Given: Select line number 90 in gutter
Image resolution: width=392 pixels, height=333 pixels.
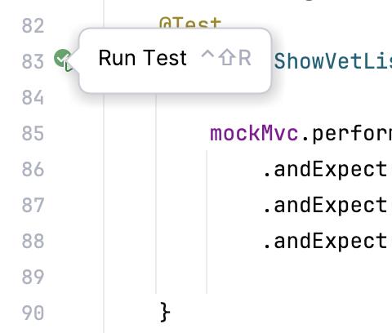Looking at the screenshot, I should click(x=33, y=313).
